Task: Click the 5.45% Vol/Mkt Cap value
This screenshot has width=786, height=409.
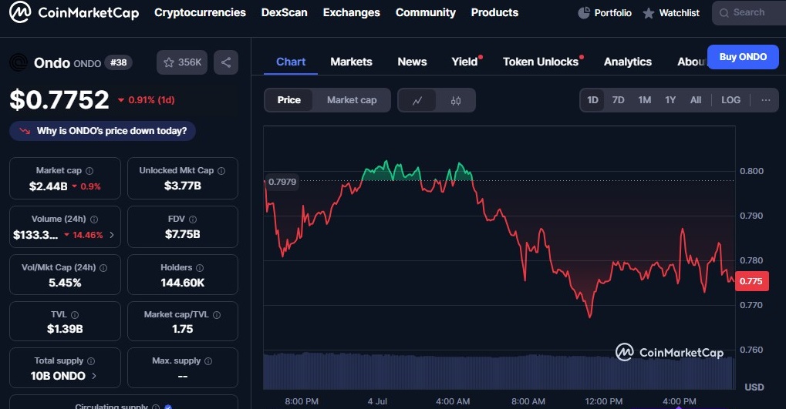Action: click(x=65, y=283)
